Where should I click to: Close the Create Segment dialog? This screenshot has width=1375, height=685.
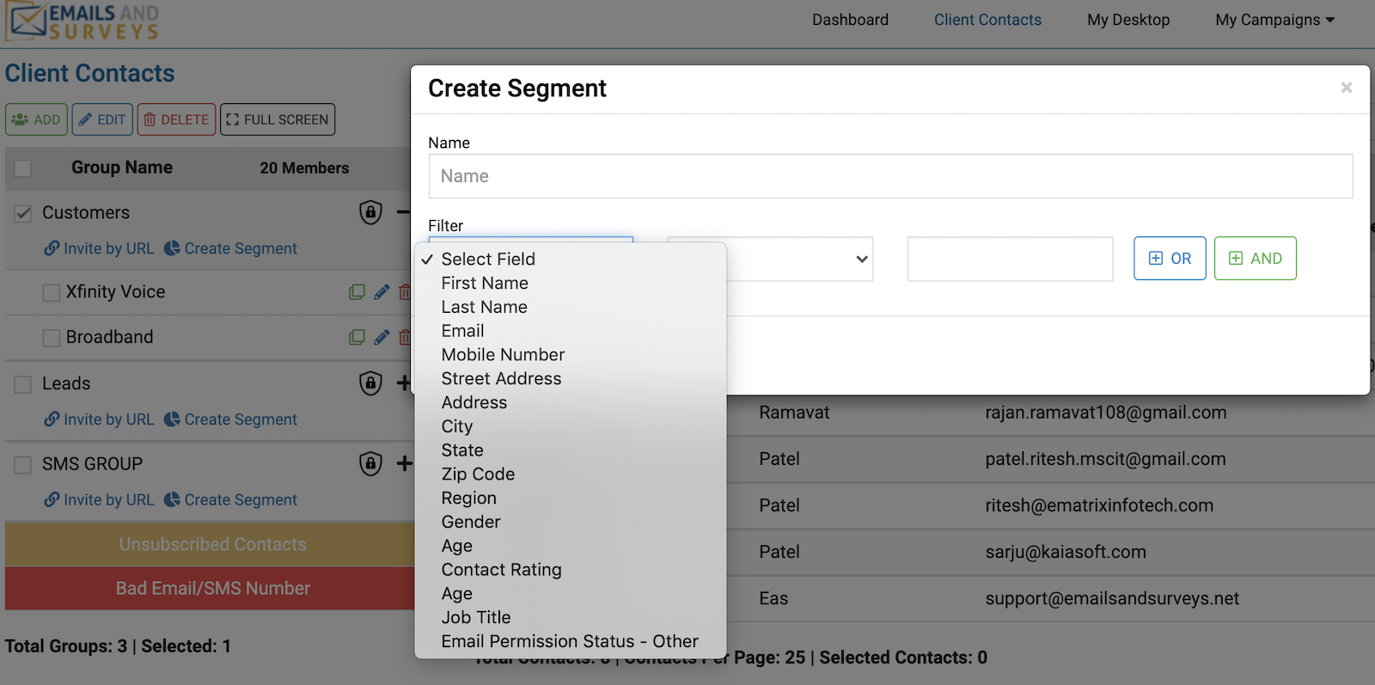(x=1346, y=88)
